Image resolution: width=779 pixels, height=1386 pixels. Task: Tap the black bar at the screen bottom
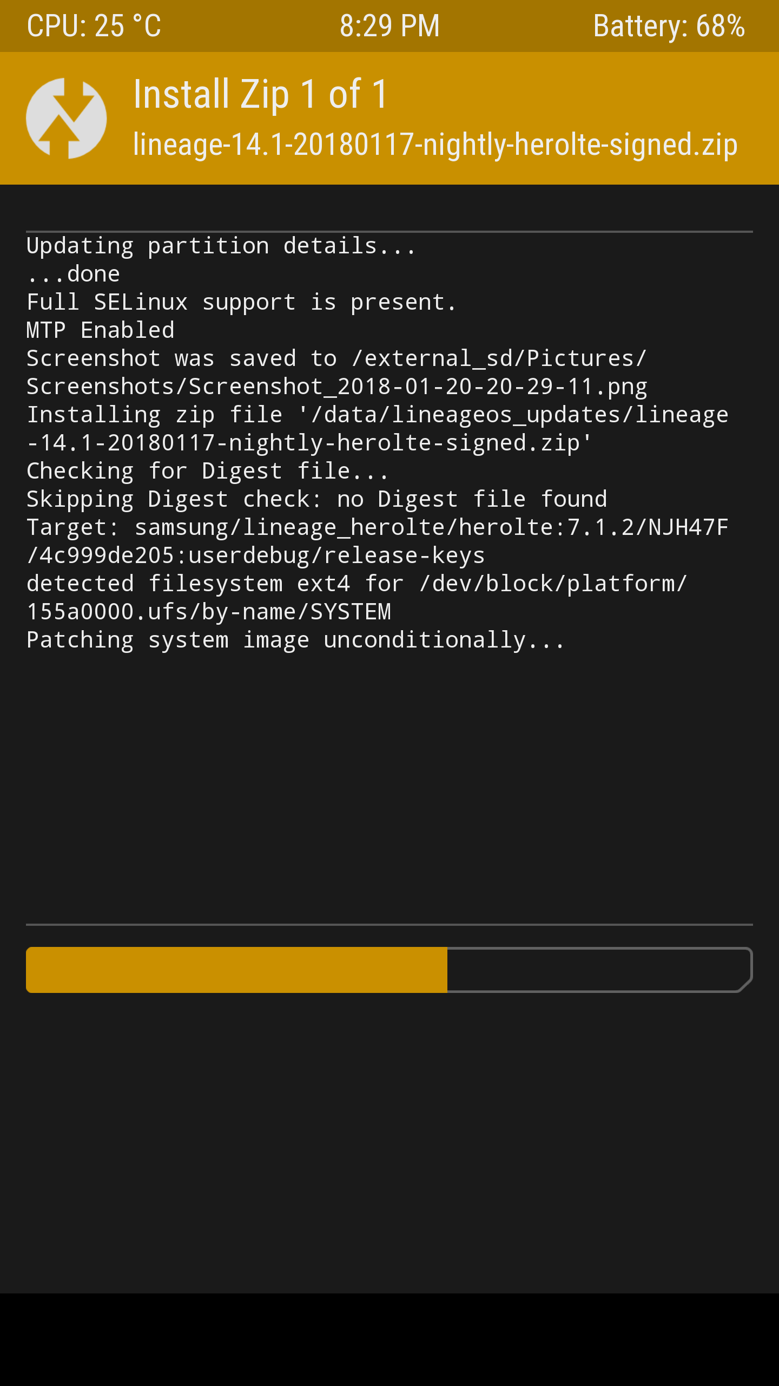click(389, 1339)
